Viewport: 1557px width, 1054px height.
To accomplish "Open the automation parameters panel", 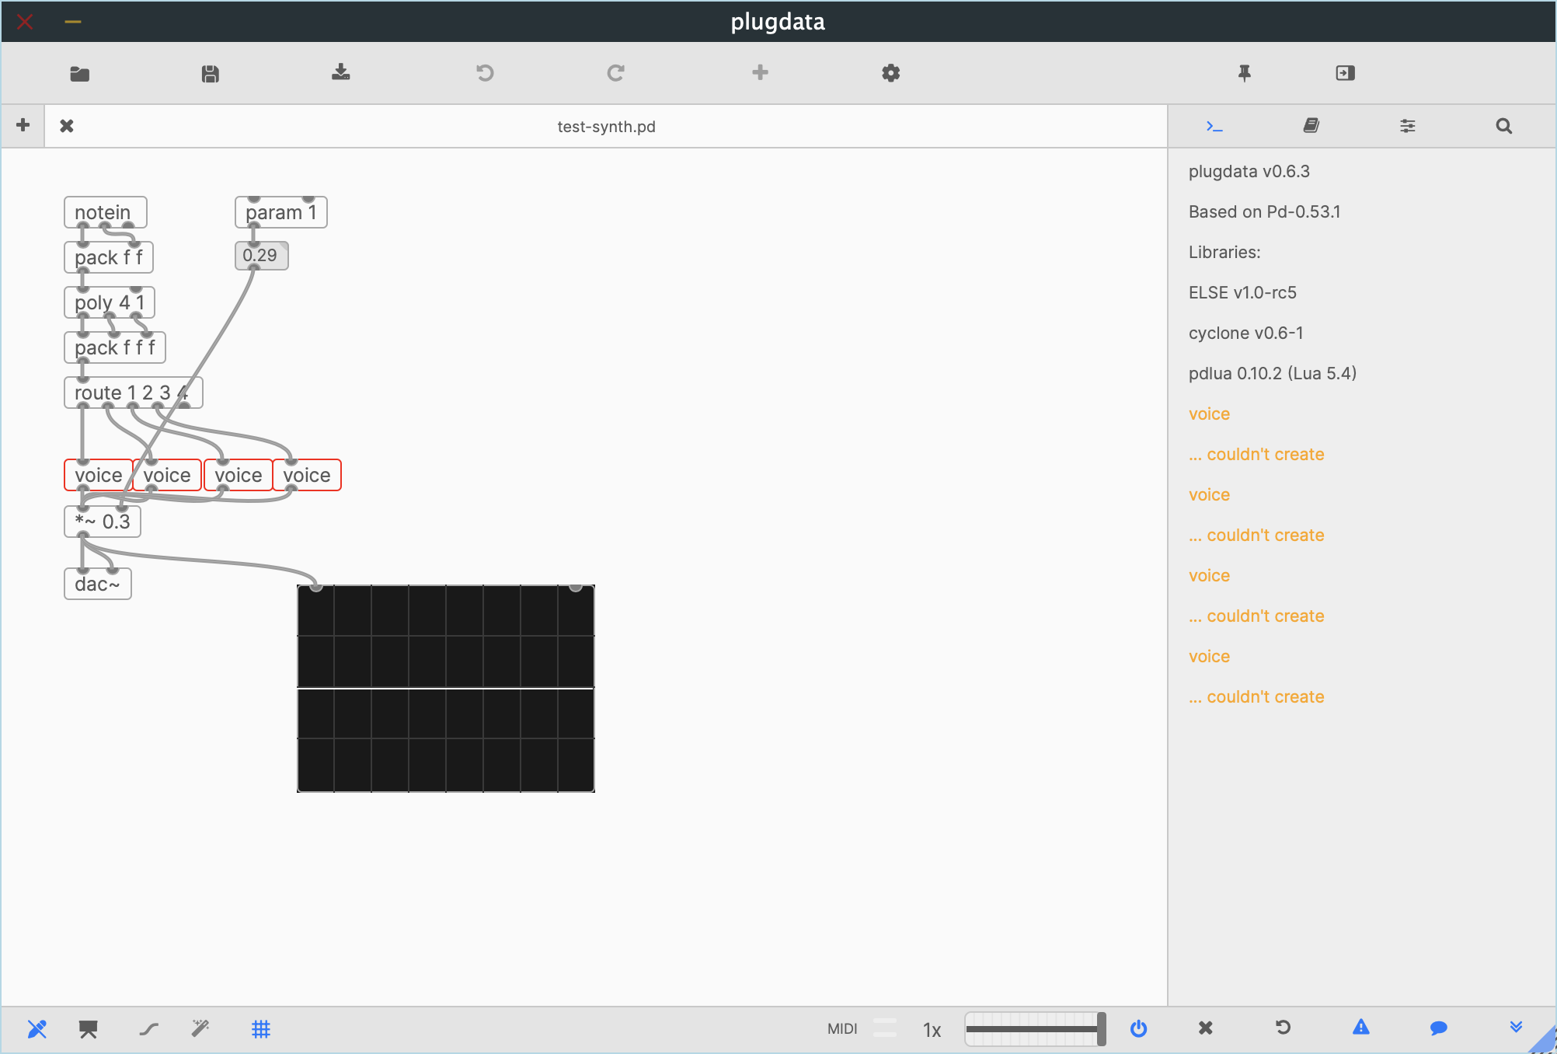I will [x=1408, y=125].
